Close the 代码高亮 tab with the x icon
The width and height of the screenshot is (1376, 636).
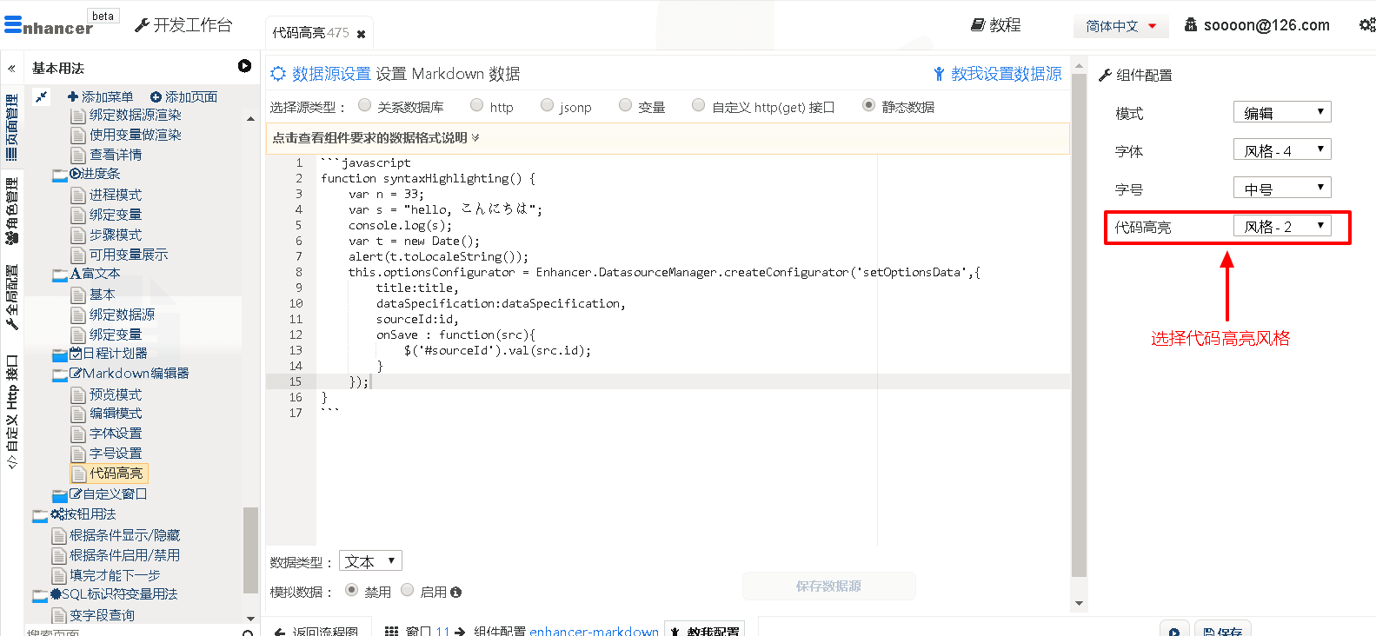click(361, 34)
